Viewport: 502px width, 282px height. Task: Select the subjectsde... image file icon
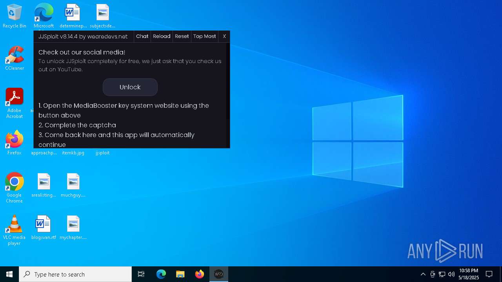102,16
